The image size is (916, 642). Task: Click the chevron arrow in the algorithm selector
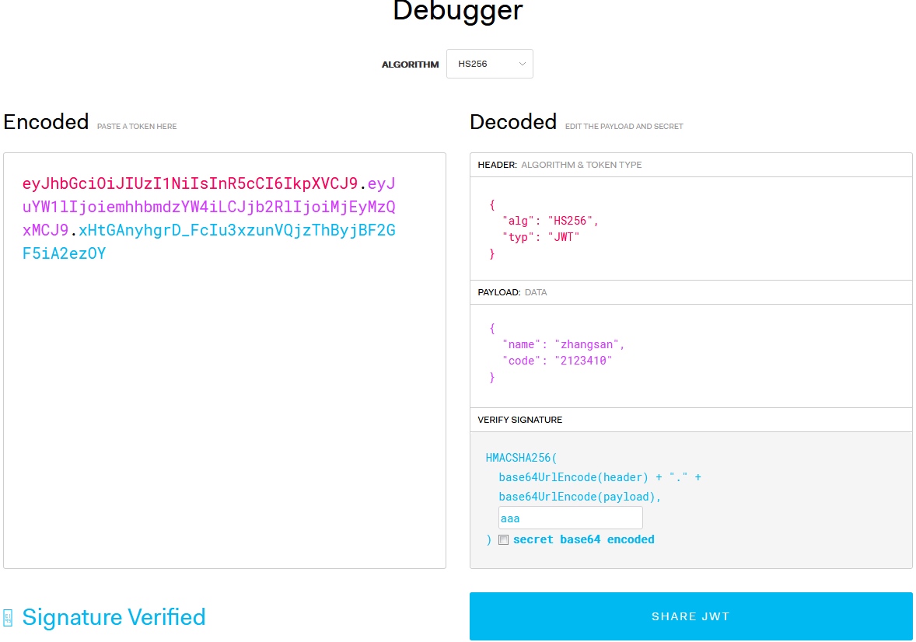point(523,64)
